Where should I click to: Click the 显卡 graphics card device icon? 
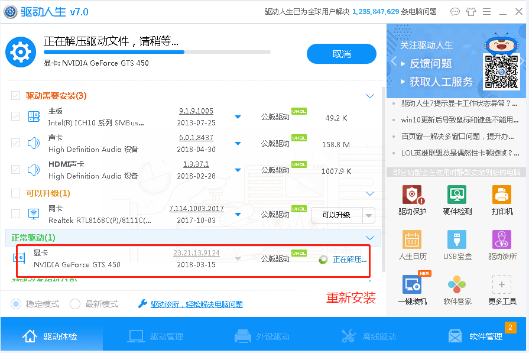tap(19, 258)
